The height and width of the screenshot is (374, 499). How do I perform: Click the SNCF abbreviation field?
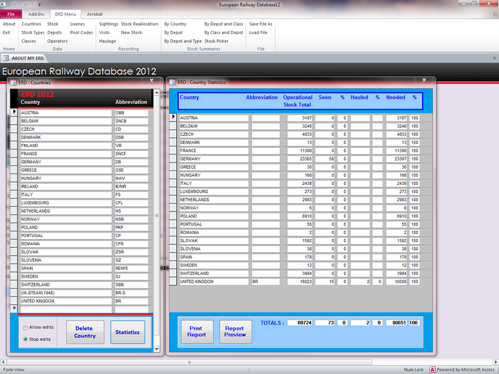click(x=131, y=154)
